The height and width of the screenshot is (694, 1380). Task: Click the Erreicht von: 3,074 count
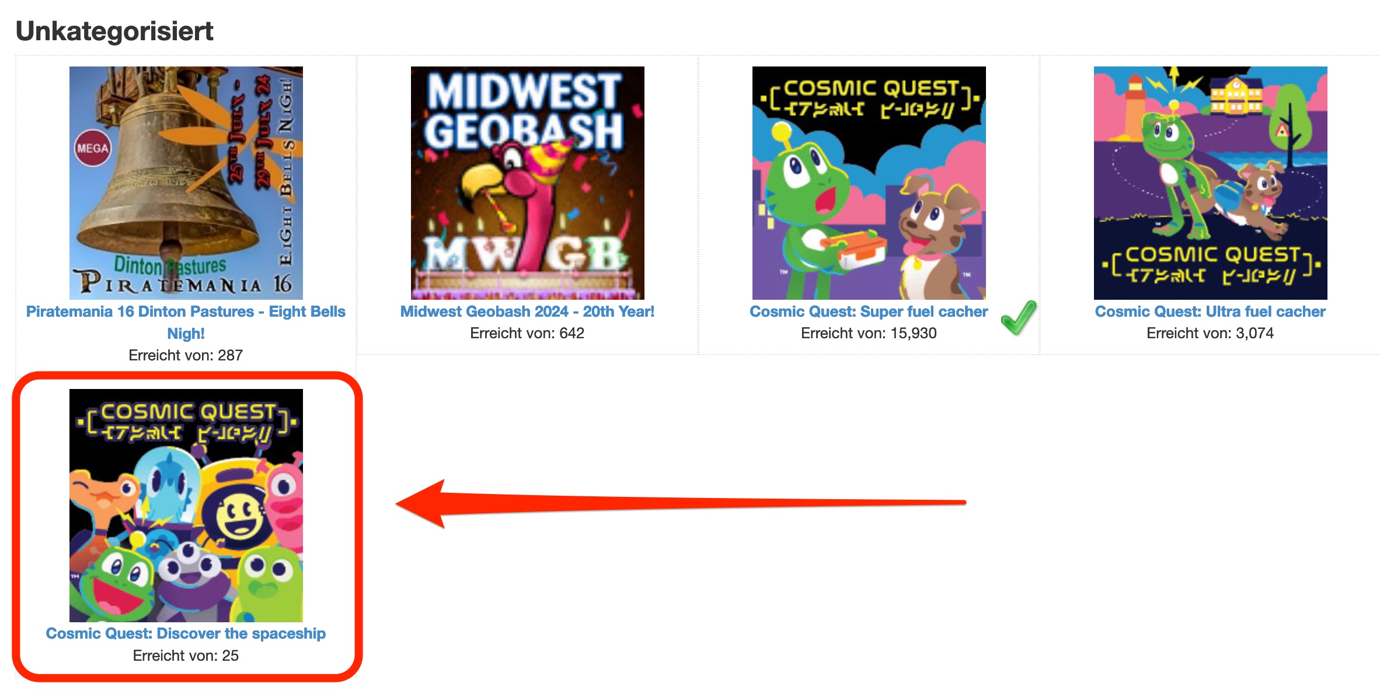(1210, 333)
